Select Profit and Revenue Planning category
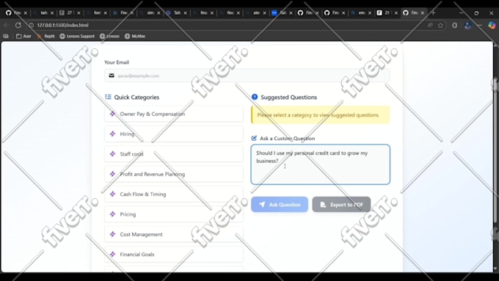Viewport: 499px width, 281px height. pyautogui.click(x=174, y=174)
